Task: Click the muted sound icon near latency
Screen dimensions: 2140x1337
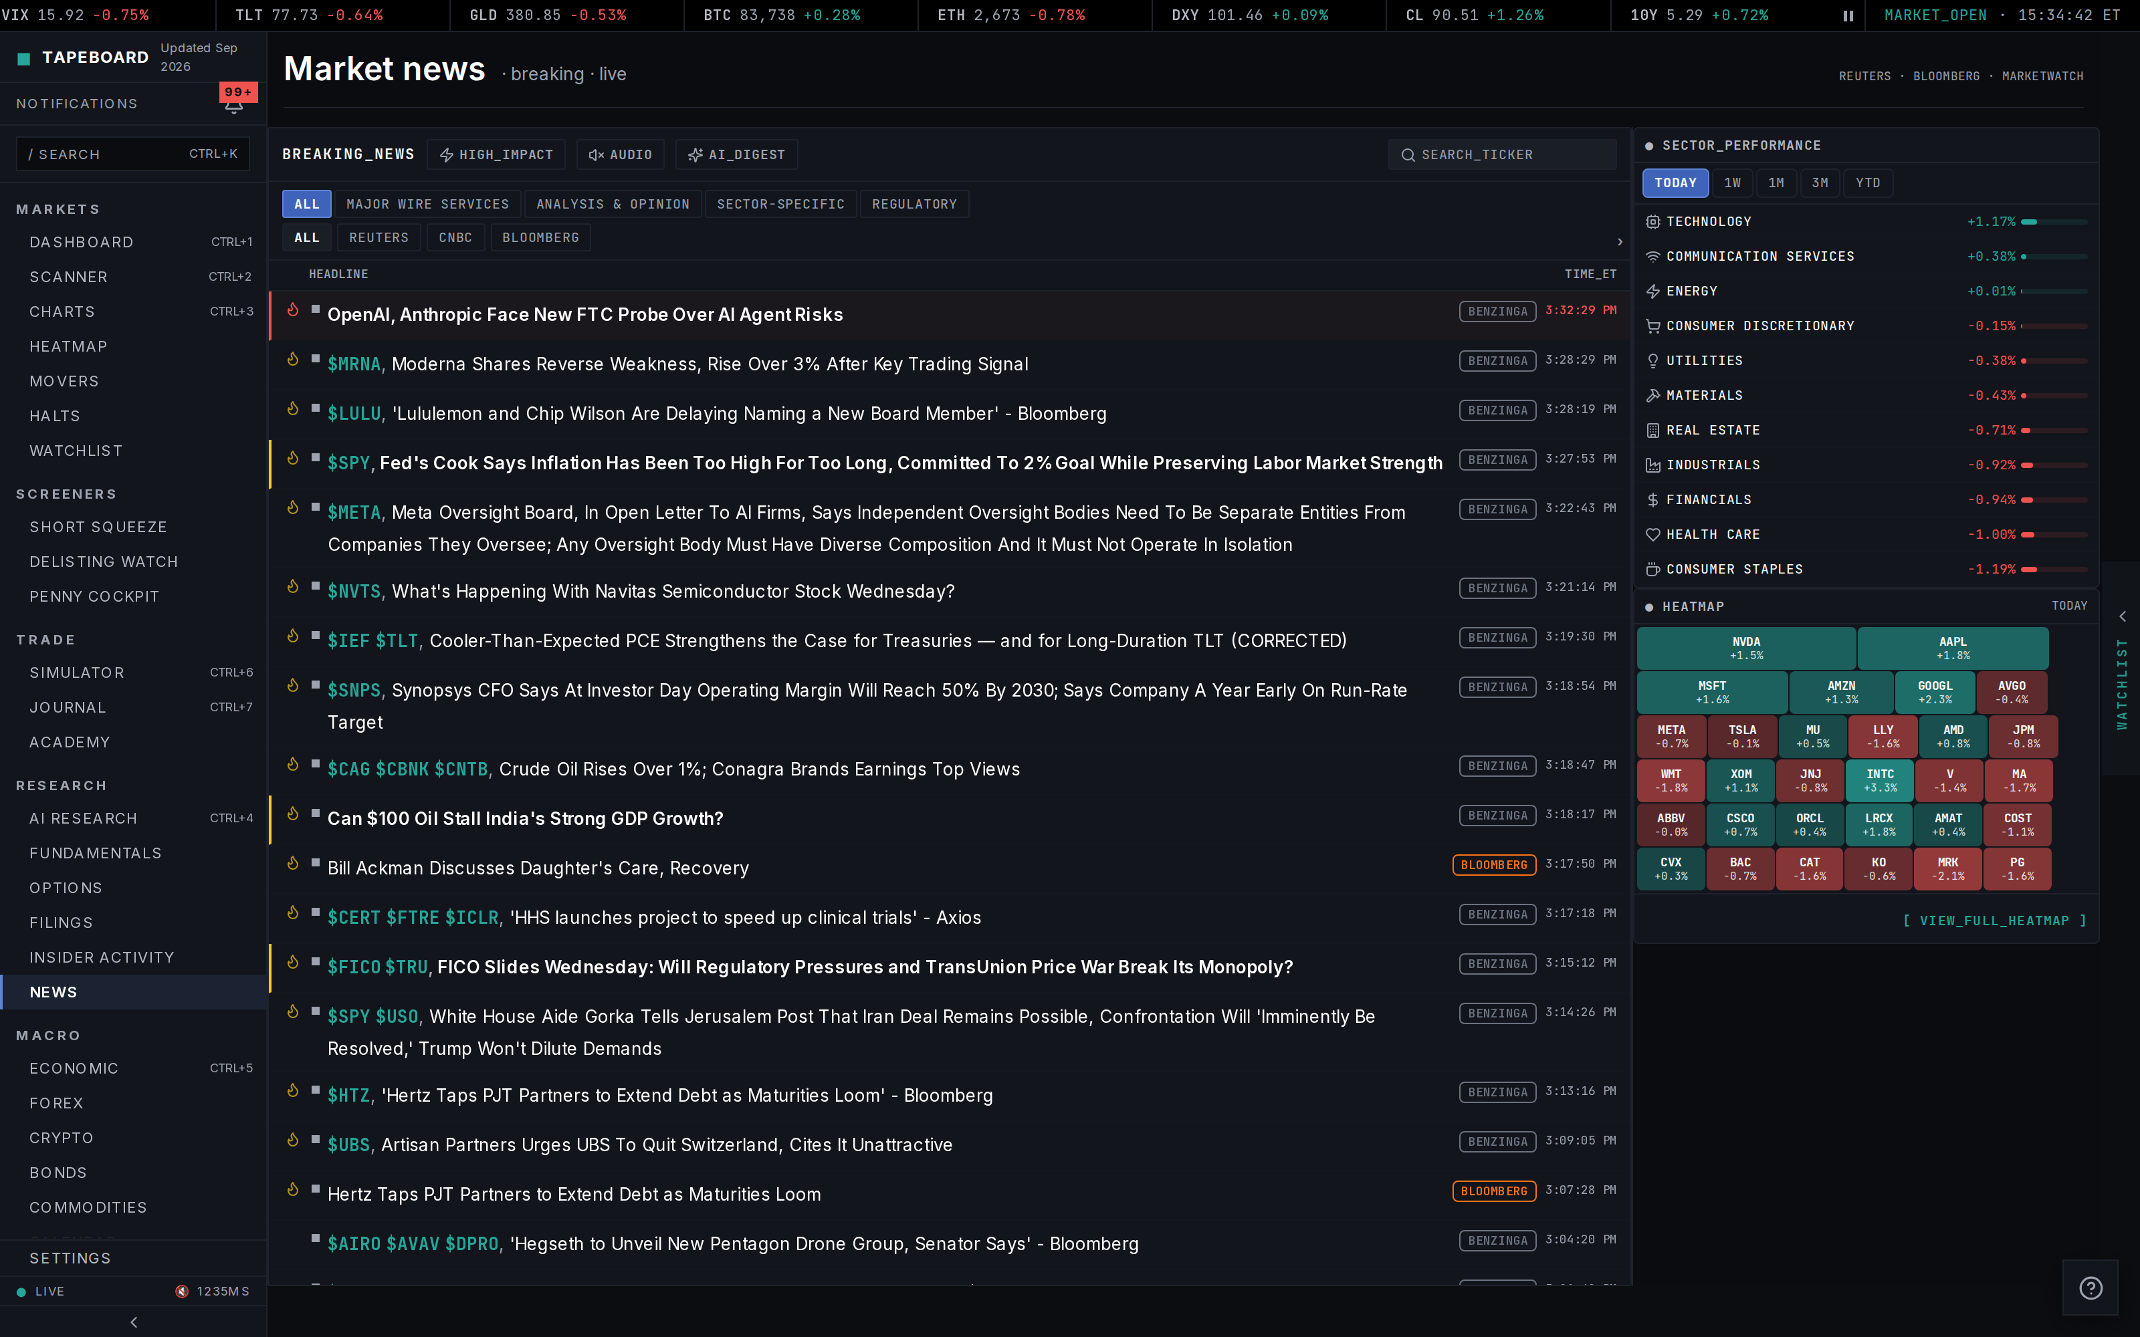Action: (x=181, y=1291)
